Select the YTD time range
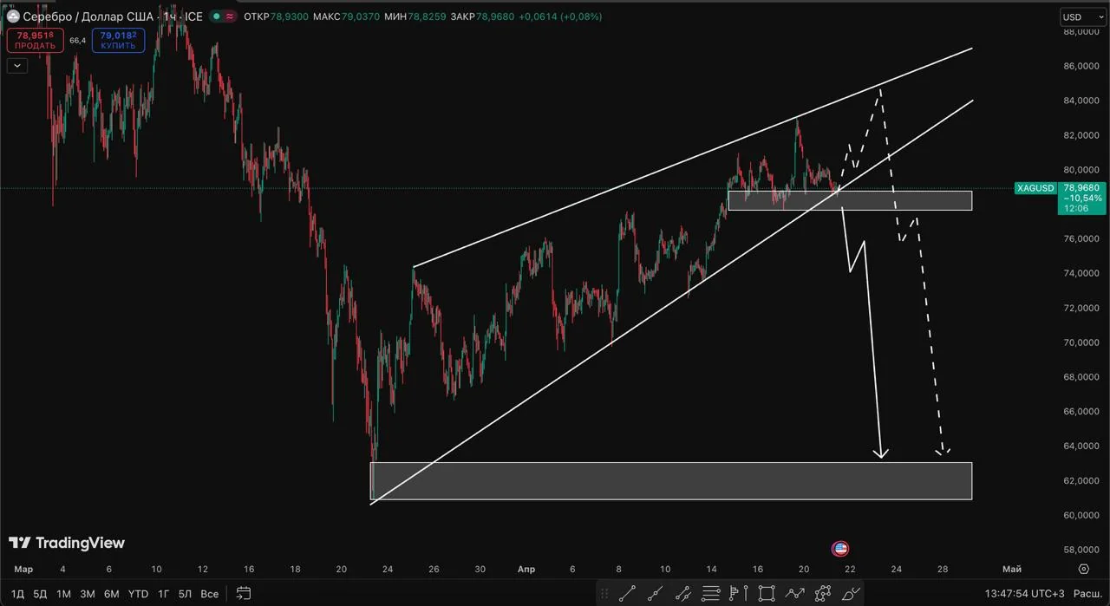This screenshot has height=606, width=1110. point(138,594)
